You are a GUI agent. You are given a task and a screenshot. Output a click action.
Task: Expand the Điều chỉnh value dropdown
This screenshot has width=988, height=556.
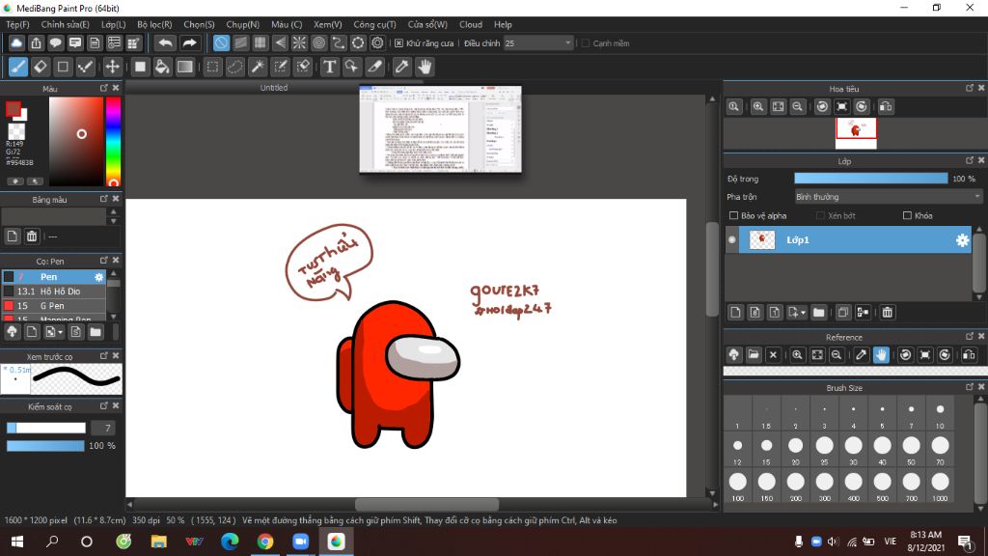pos(568,43)
